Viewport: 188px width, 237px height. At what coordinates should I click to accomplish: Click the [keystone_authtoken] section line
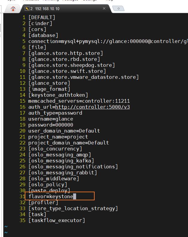pos(58,95)
